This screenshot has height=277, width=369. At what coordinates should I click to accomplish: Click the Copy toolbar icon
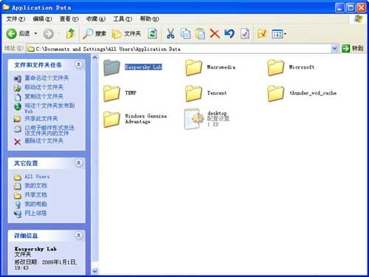click(x=185, y=34)
